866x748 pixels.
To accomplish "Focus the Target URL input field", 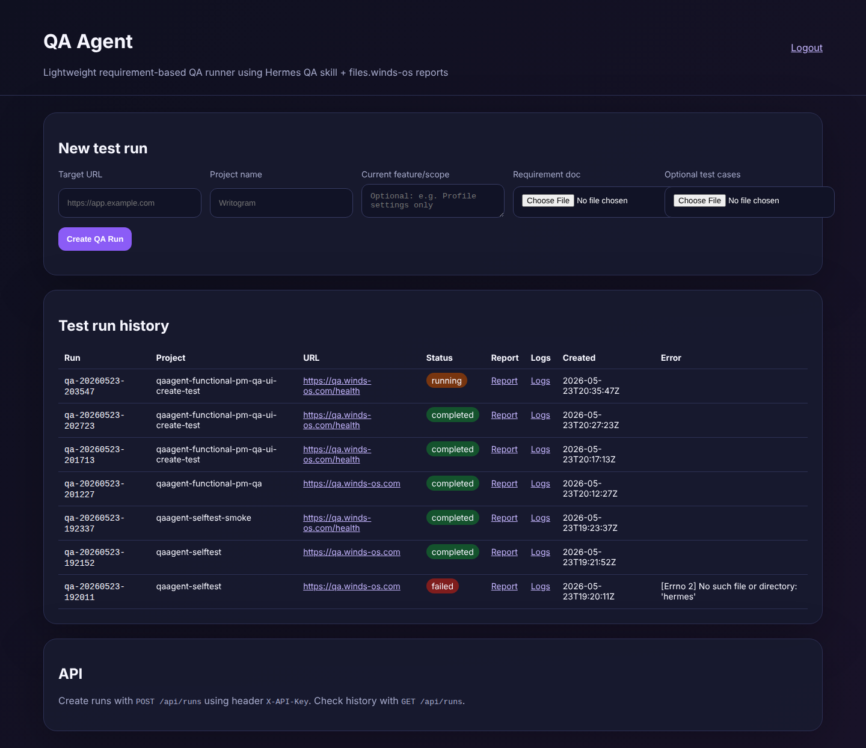I will coord(130,203).
